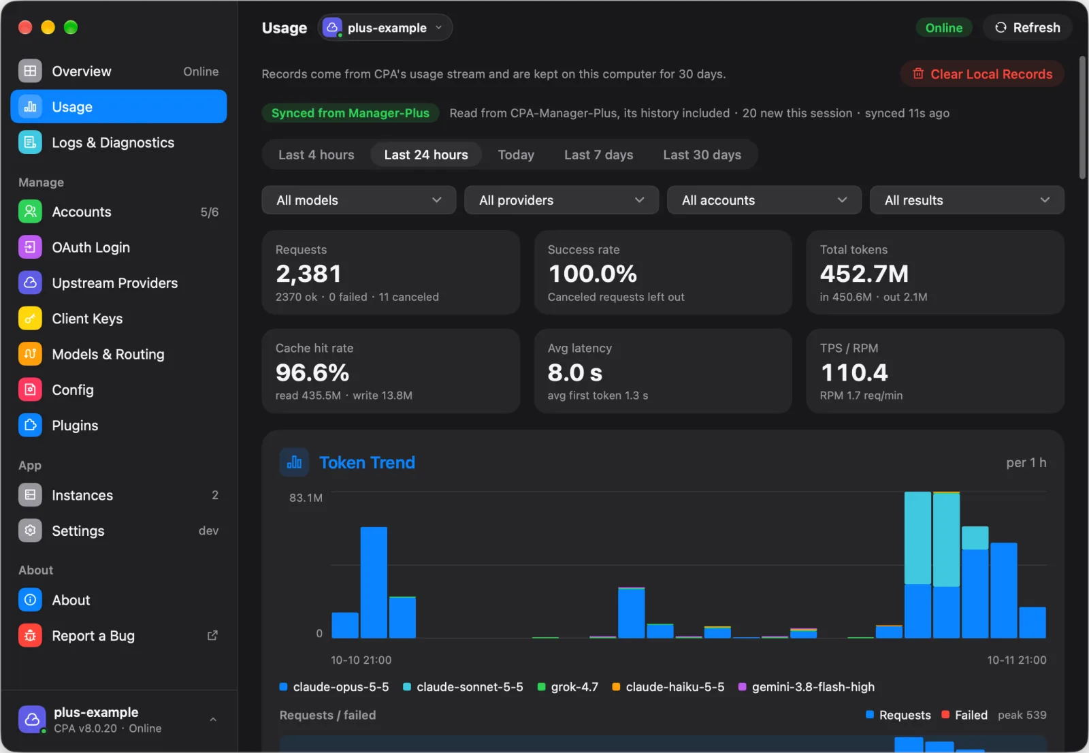Click the grok-4.7 green legend swatch
1089x753 pixels.
click(x=542, y=687)
